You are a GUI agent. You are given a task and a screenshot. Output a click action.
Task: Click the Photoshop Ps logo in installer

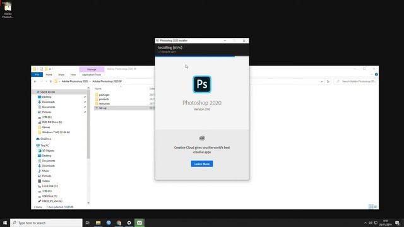[x=202, y=84]
